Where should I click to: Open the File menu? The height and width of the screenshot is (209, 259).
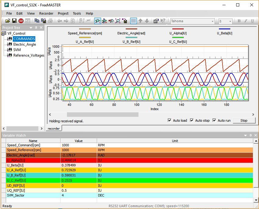(9, 13)
